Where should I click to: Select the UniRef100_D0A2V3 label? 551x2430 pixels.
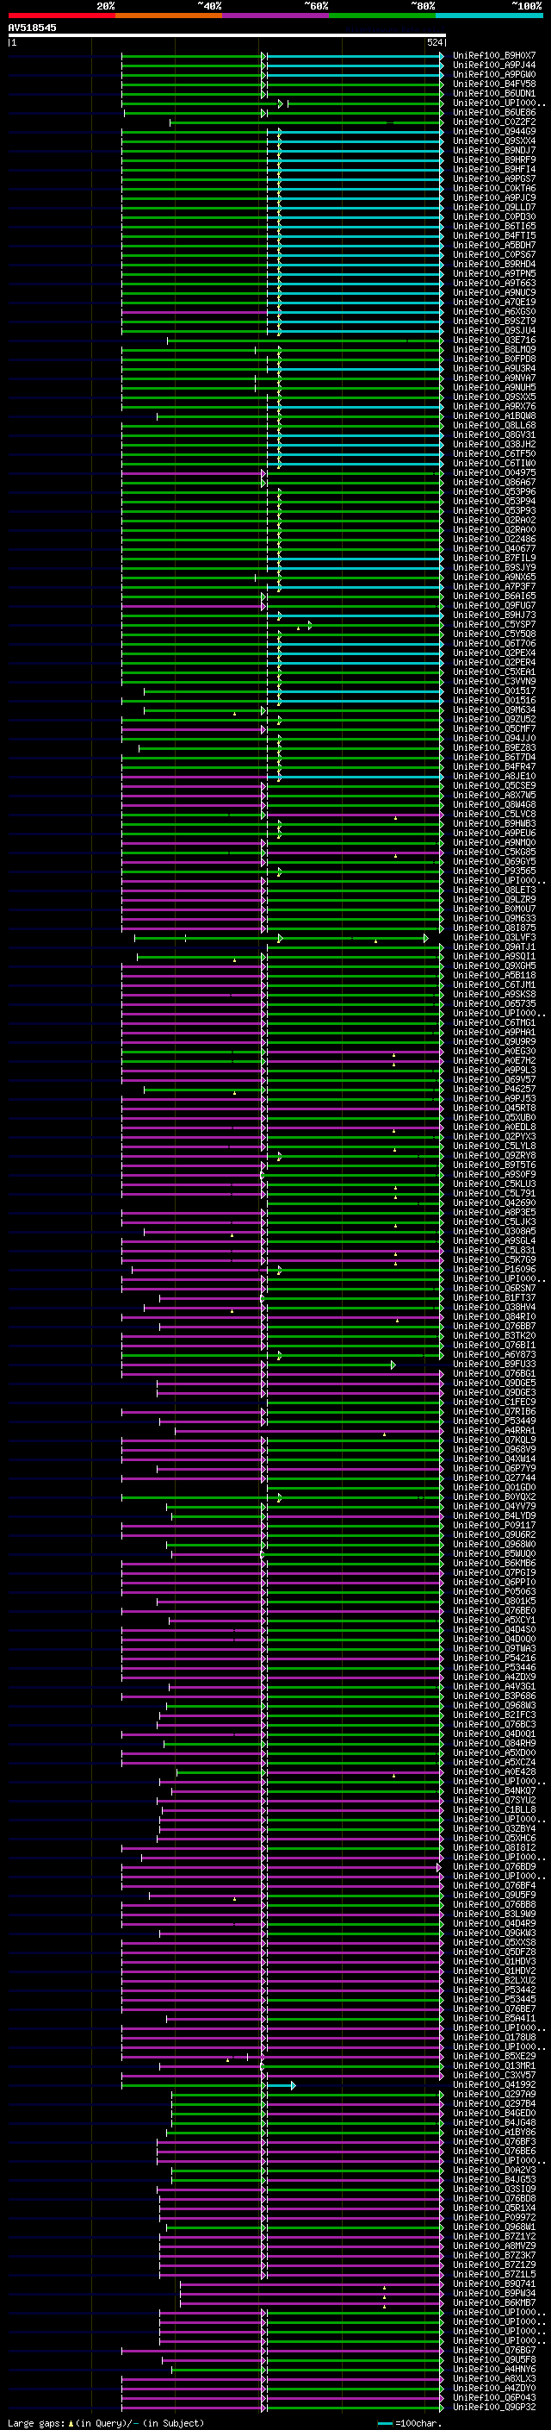(x=494, y=2170)
